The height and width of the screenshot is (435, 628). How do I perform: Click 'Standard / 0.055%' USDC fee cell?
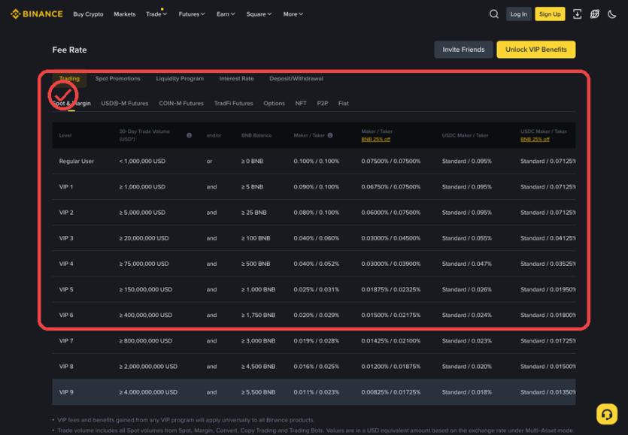pyautogui.click(x=466, y=237)
